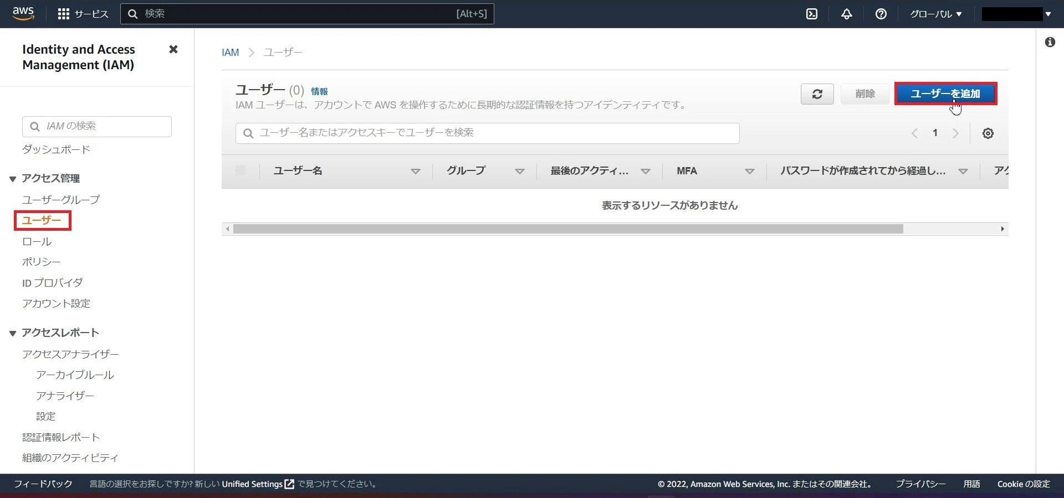Open the notifications bell icon

[847, 14]
